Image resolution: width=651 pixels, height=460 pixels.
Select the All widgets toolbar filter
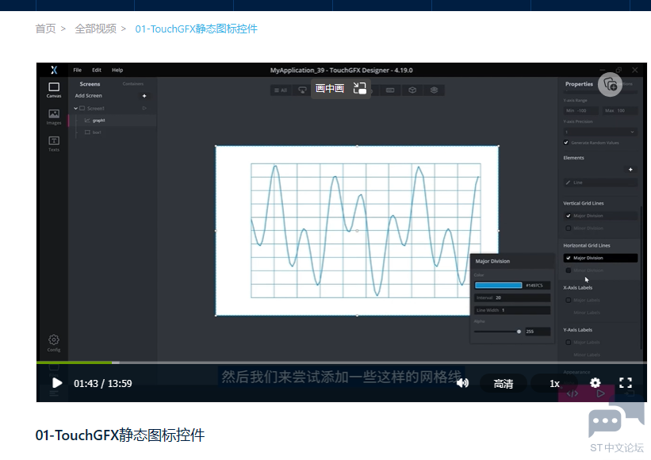pos(281,90)
